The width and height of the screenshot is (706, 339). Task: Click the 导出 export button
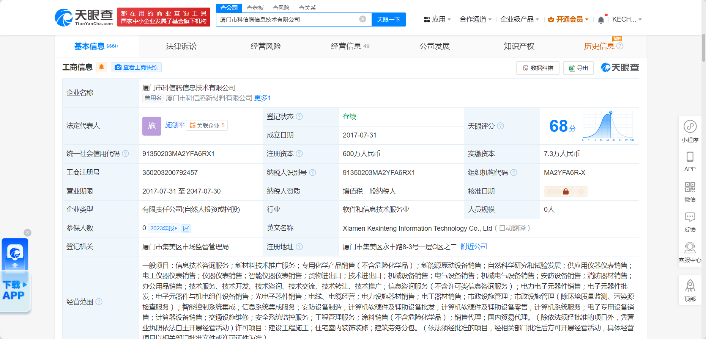(578, 68)
